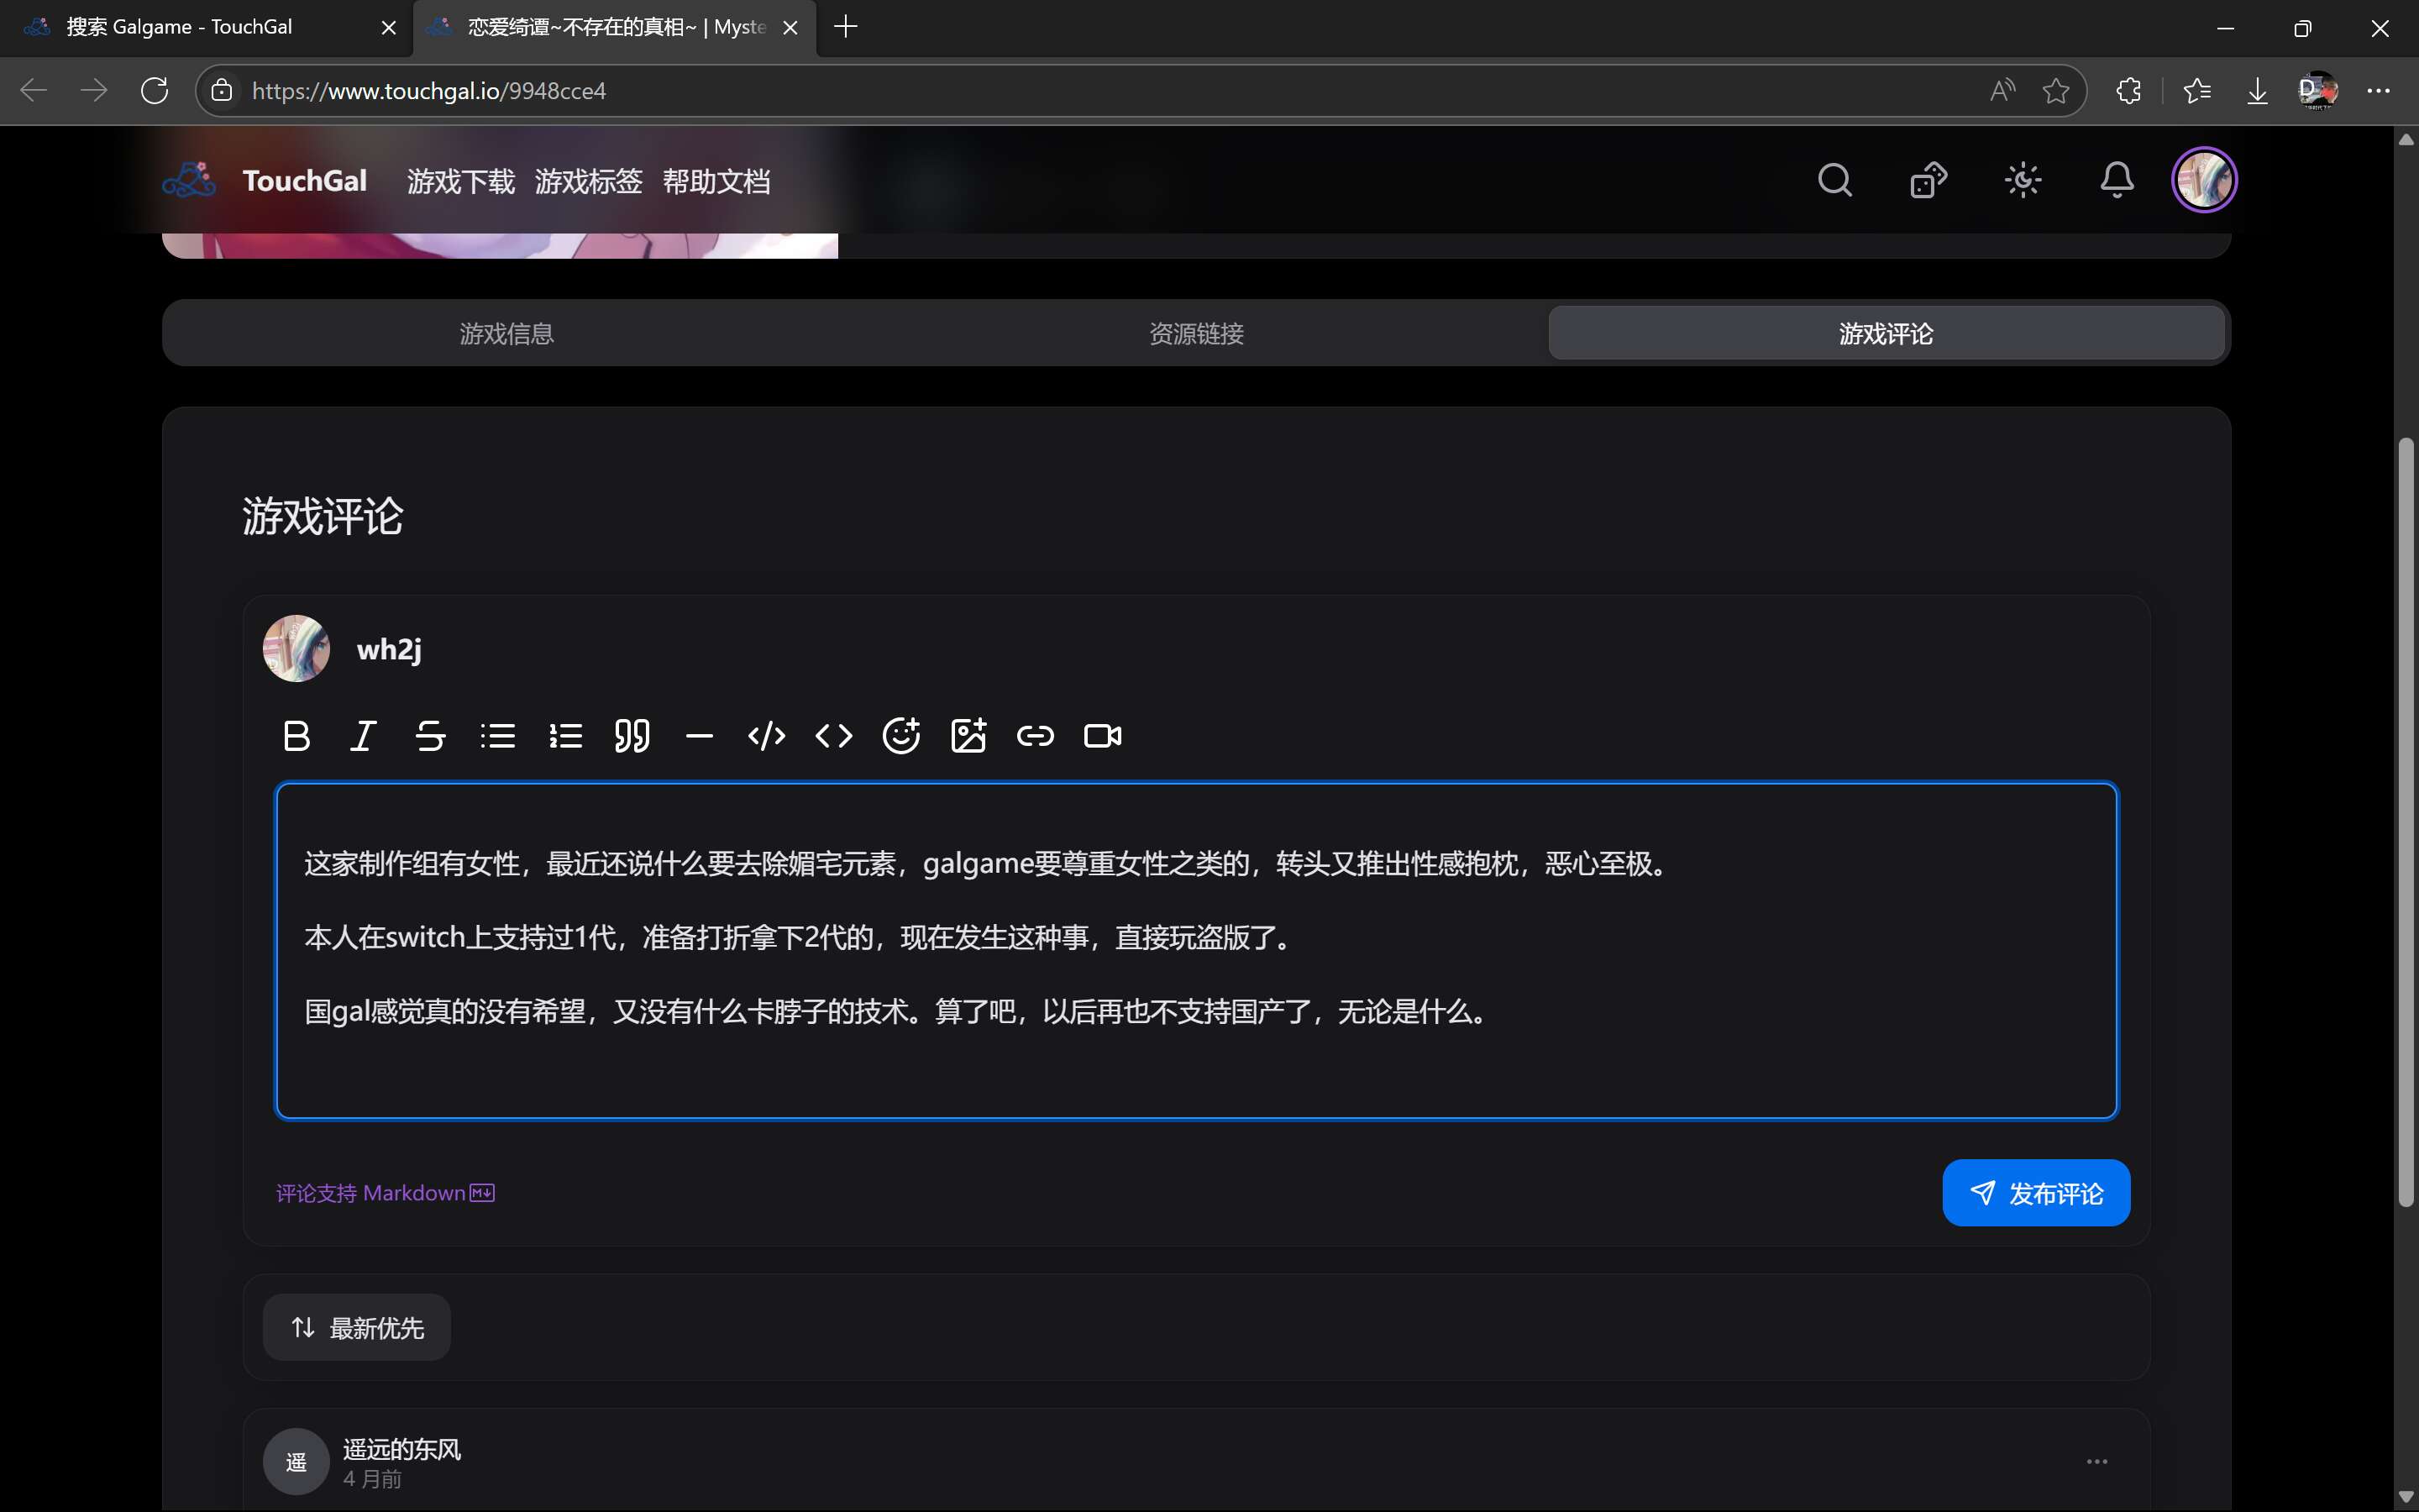Close the 恋爱绮谭 browser tab
The width and height of the screenshot is (2419, 1512).
click(x=790, y=28)
